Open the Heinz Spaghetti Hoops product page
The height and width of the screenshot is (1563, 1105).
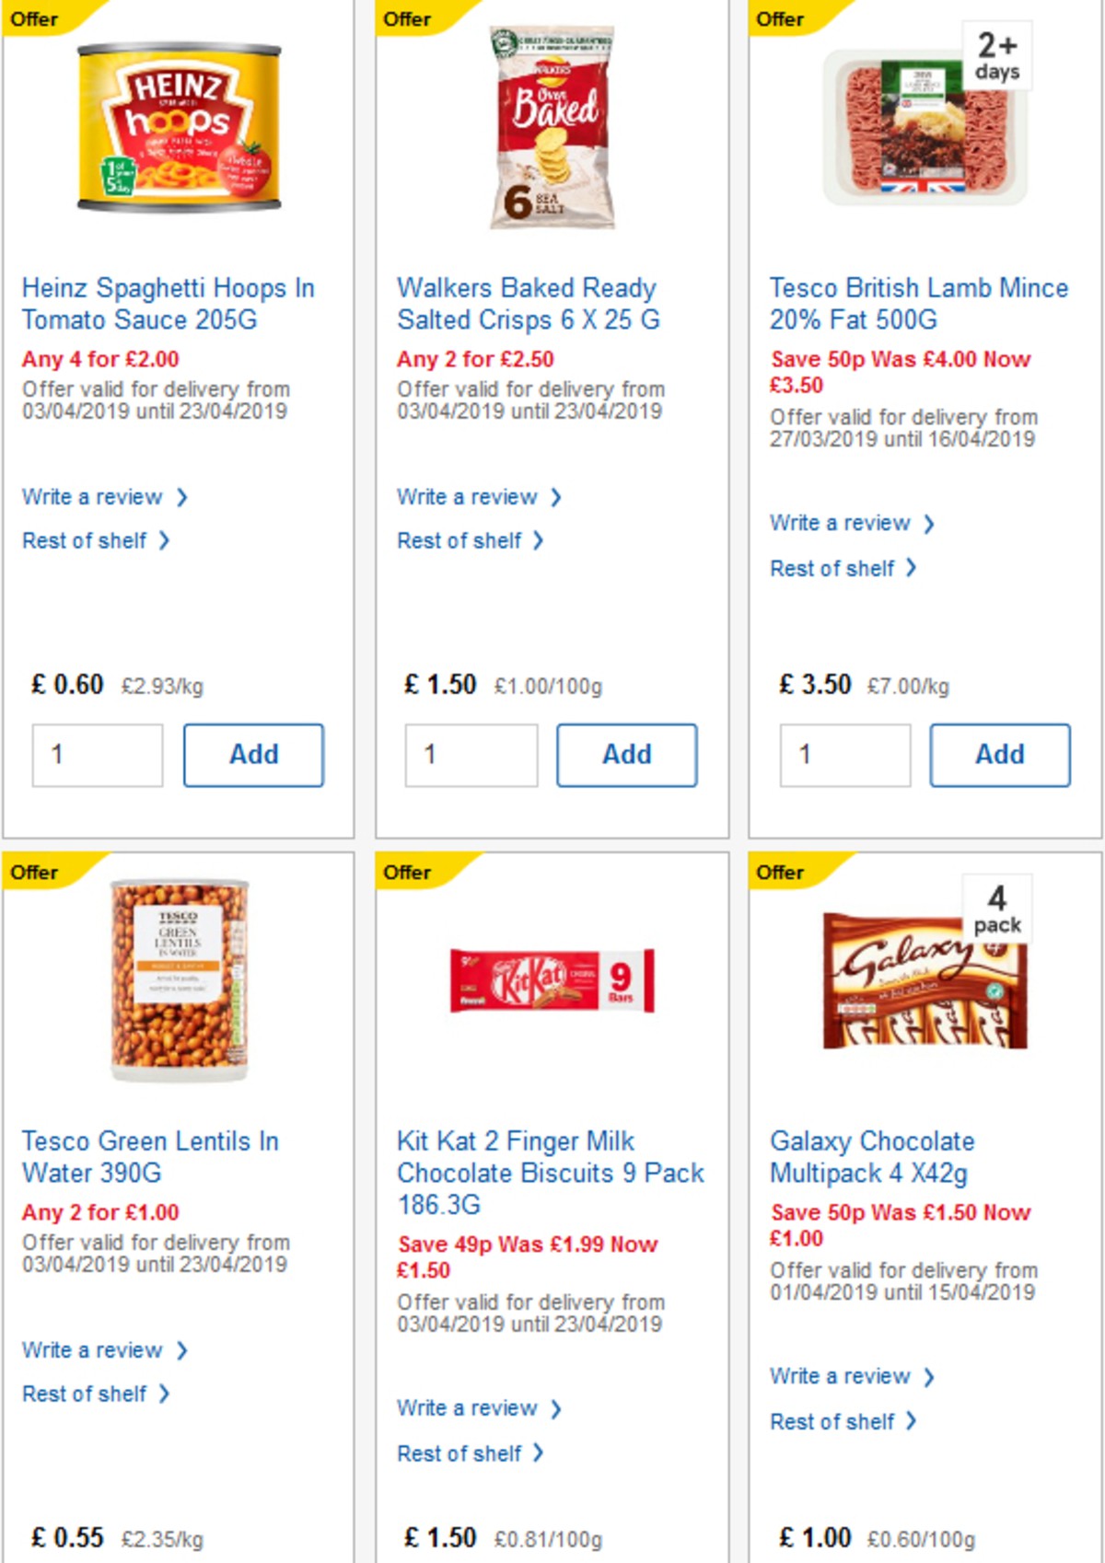click(168, 304)
